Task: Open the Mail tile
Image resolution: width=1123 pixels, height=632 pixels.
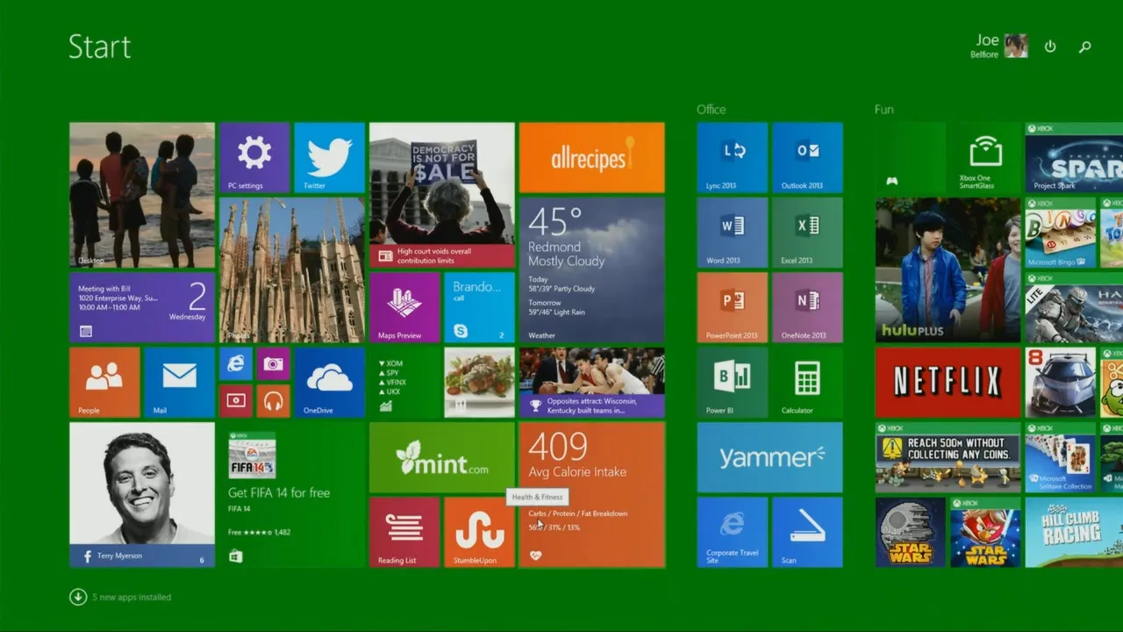Action: point(179,382)
